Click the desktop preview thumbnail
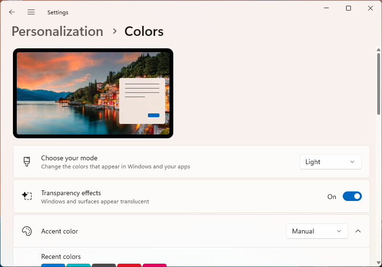382x267 pixels. [x=93, y=93]
